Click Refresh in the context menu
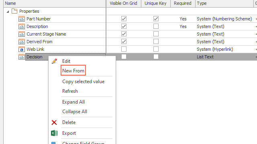 (70, 91)
